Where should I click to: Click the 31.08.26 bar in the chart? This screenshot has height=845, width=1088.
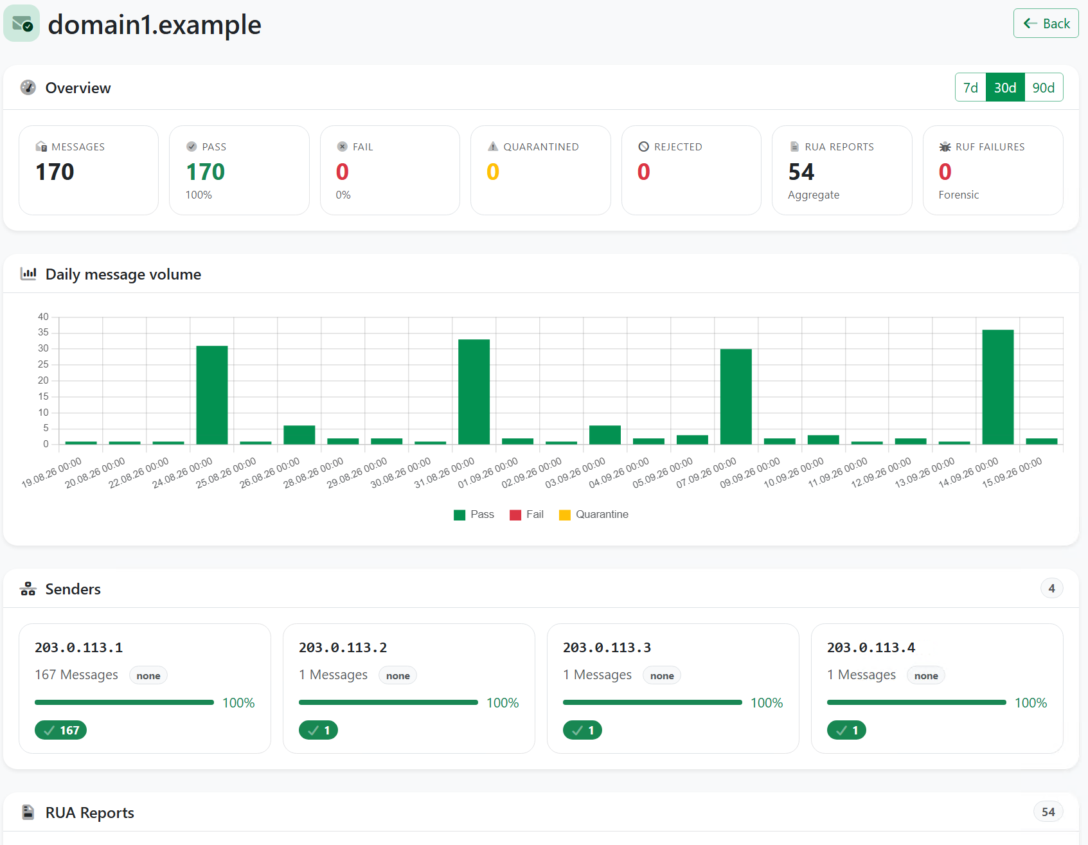pos(474,391)
